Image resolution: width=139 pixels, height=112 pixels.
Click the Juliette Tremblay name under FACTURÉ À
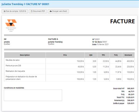pos(55,42)
